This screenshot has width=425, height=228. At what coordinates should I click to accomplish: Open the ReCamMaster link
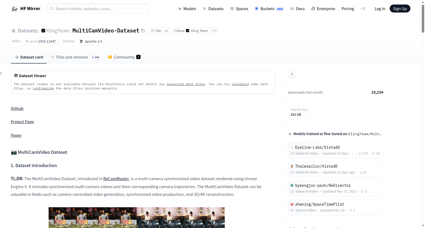point(116,179)
